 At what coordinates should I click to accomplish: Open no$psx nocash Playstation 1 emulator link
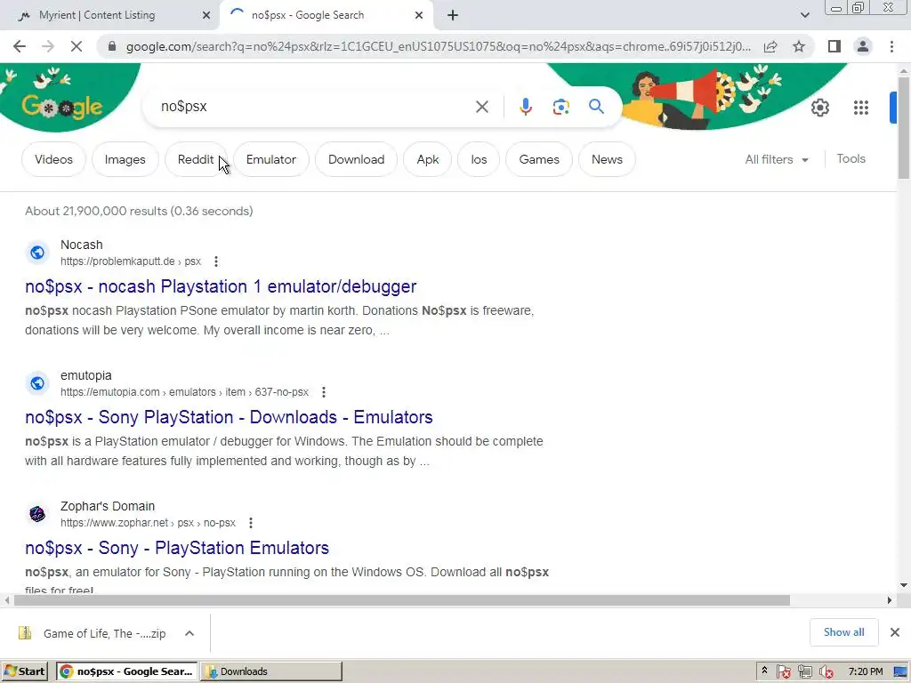tap(221, 286)
